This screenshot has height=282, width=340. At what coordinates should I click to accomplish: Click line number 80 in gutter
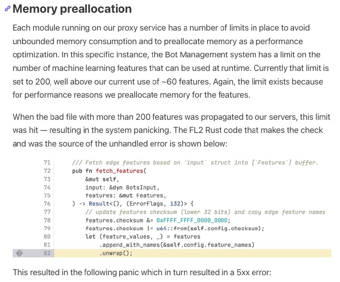47,237
